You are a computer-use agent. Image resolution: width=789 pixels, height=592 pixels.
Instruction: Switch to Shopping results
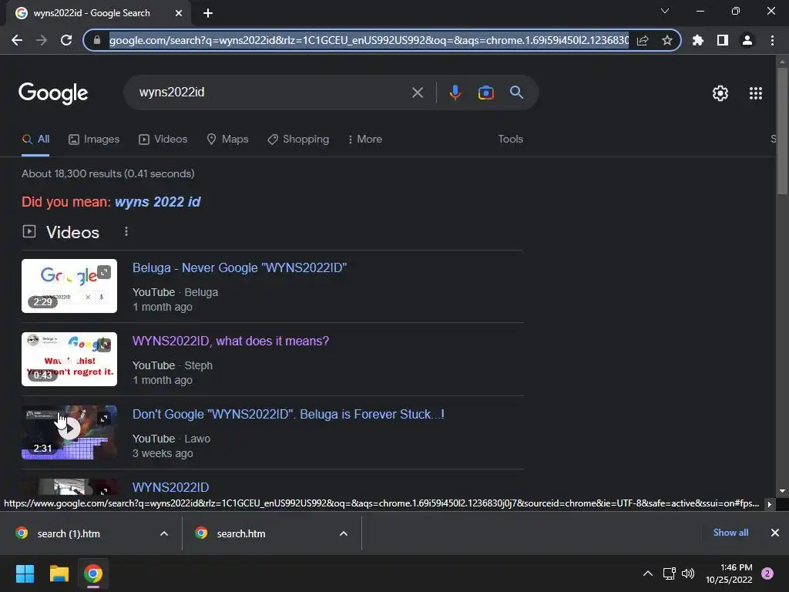click(x=298, y=140)
